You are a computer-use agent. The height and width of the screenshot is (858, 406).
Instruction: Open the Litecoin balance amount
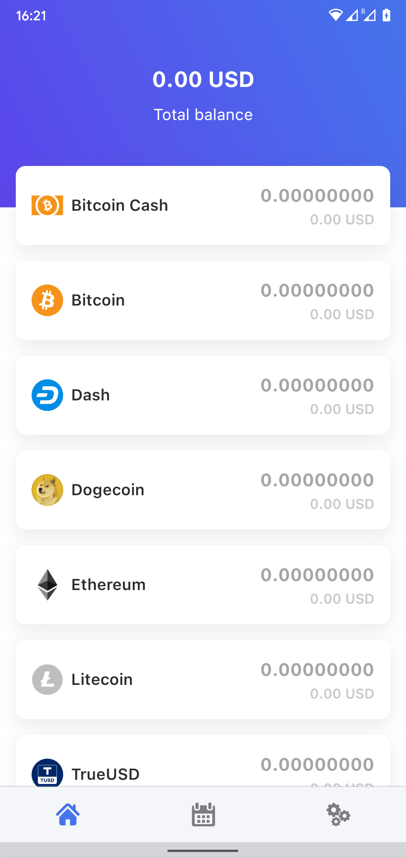point(317,669)
